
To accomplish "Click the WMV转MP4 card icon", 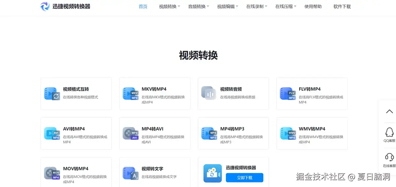I will coord(288,133).
